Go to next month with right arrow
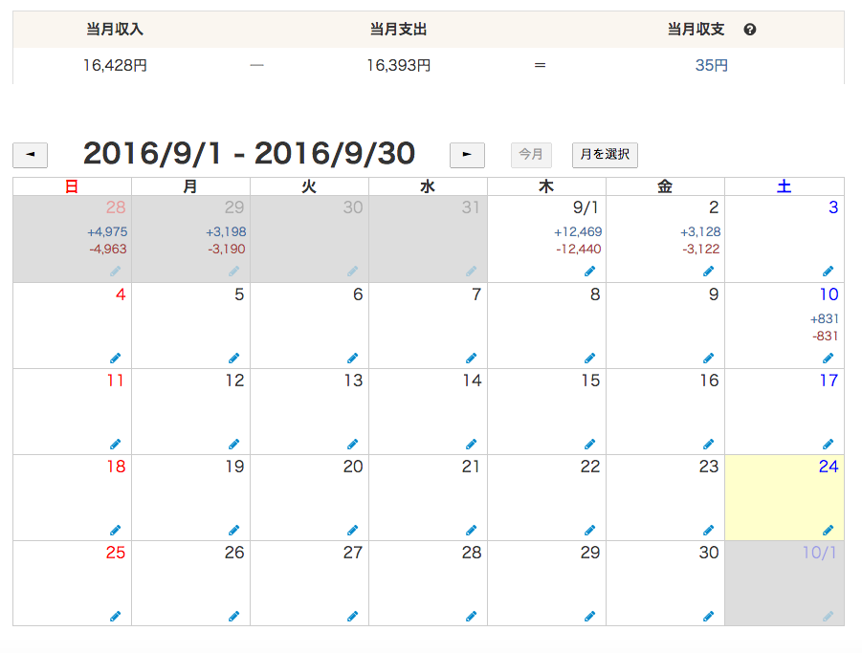This screenshot has width=862, height=653. coord(467,155)
